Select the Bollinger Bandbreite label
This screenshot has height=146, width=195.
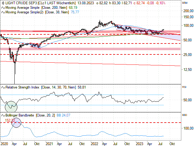click(x=20, y=115)
